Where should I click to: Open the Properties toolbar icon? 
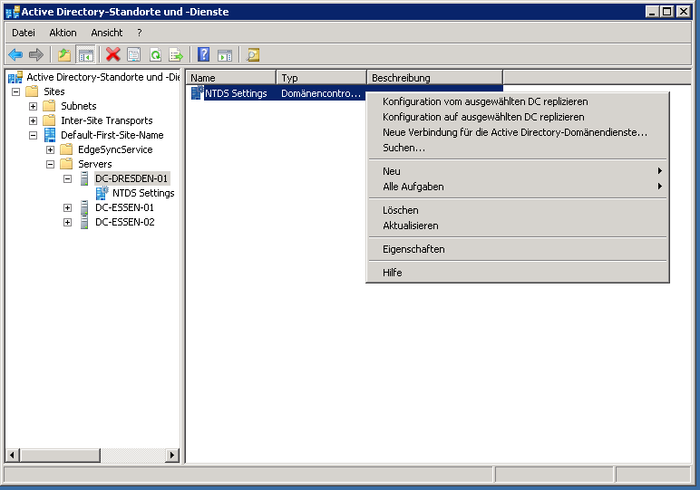(x=134, y=55)
